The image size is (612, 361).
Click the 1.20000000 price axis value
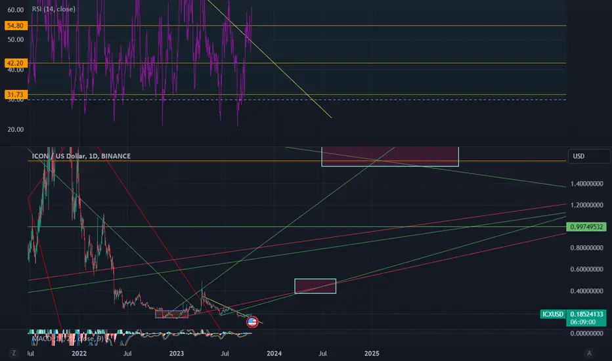[586, 205]
